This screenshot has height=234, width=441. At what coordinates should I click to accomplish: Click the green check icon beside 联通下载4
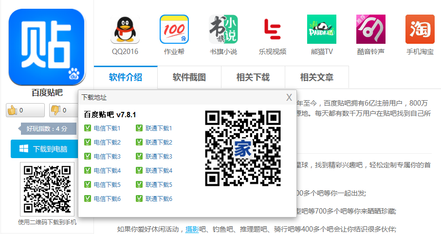coord(139,170)
